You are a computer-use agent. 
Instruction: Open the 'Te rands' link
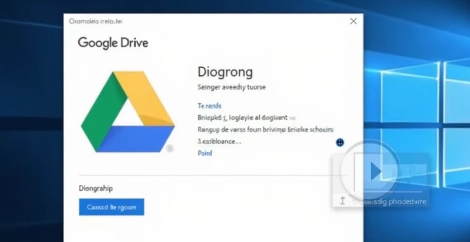pyautogui.click(x=209, y=106)
